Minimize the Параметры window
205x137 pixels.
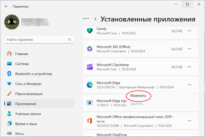tap(176, 4)
